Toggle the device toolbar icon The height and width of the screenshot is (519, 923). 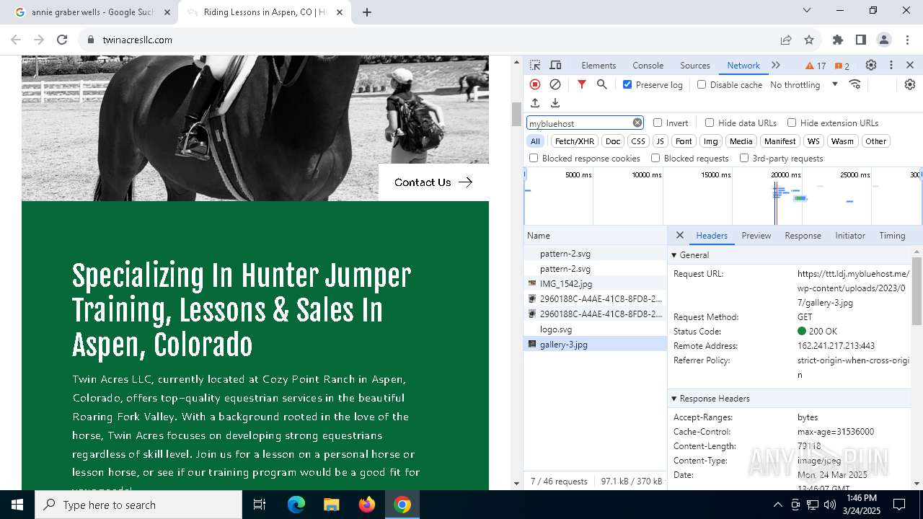point(555,65)
